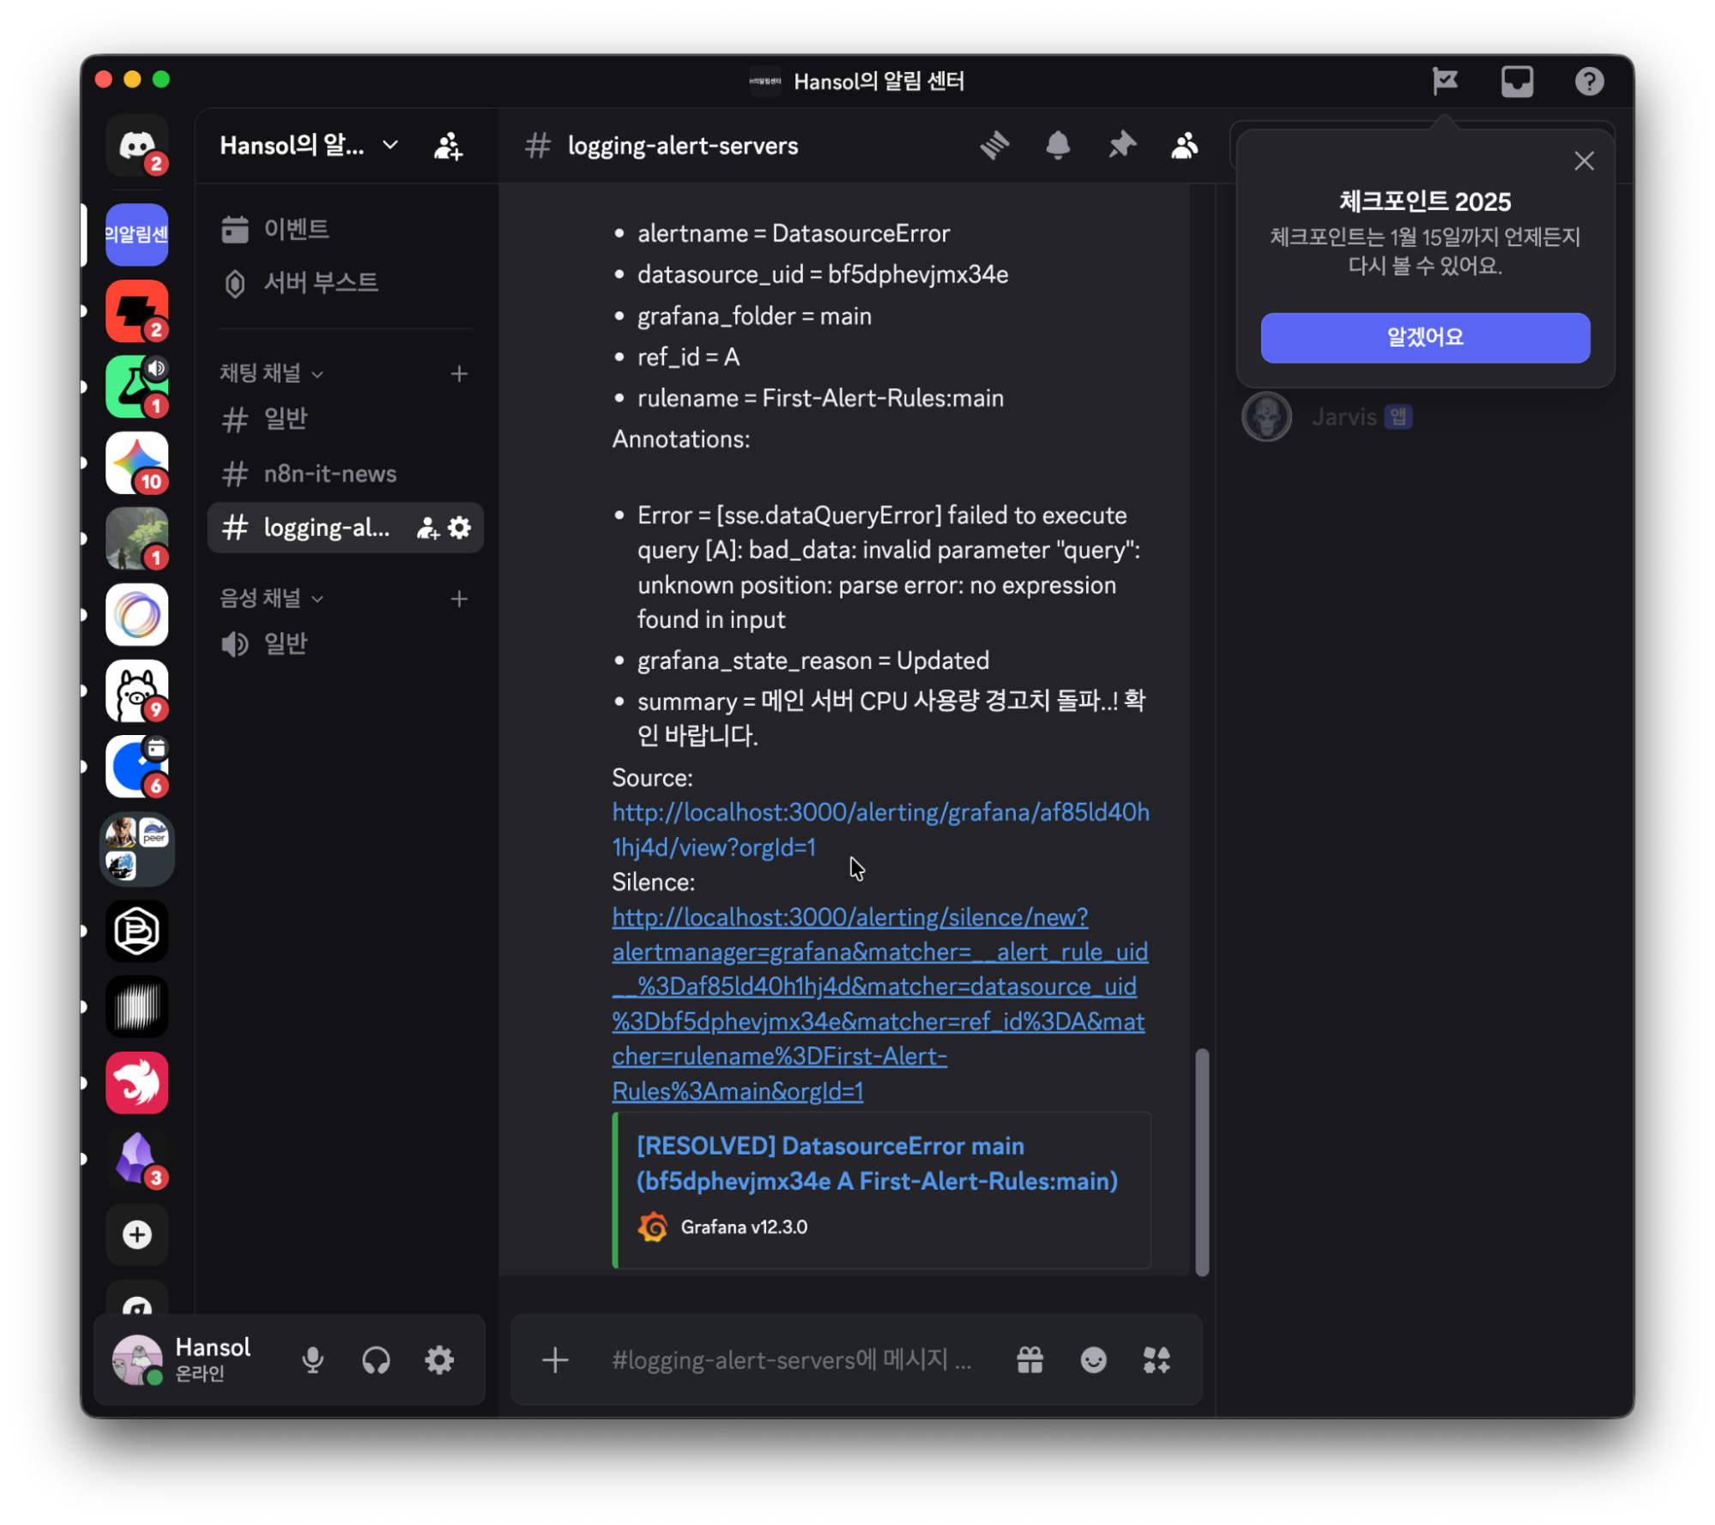Viewport: 1715px width, 1525px height.
Task: Open the apps icon in message bar
Action: coord(1156,1359)
